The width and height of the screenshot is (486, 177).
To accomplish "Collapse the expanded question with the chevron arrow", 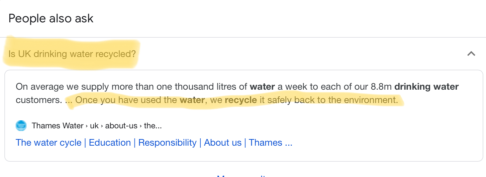I will [471, 53].
